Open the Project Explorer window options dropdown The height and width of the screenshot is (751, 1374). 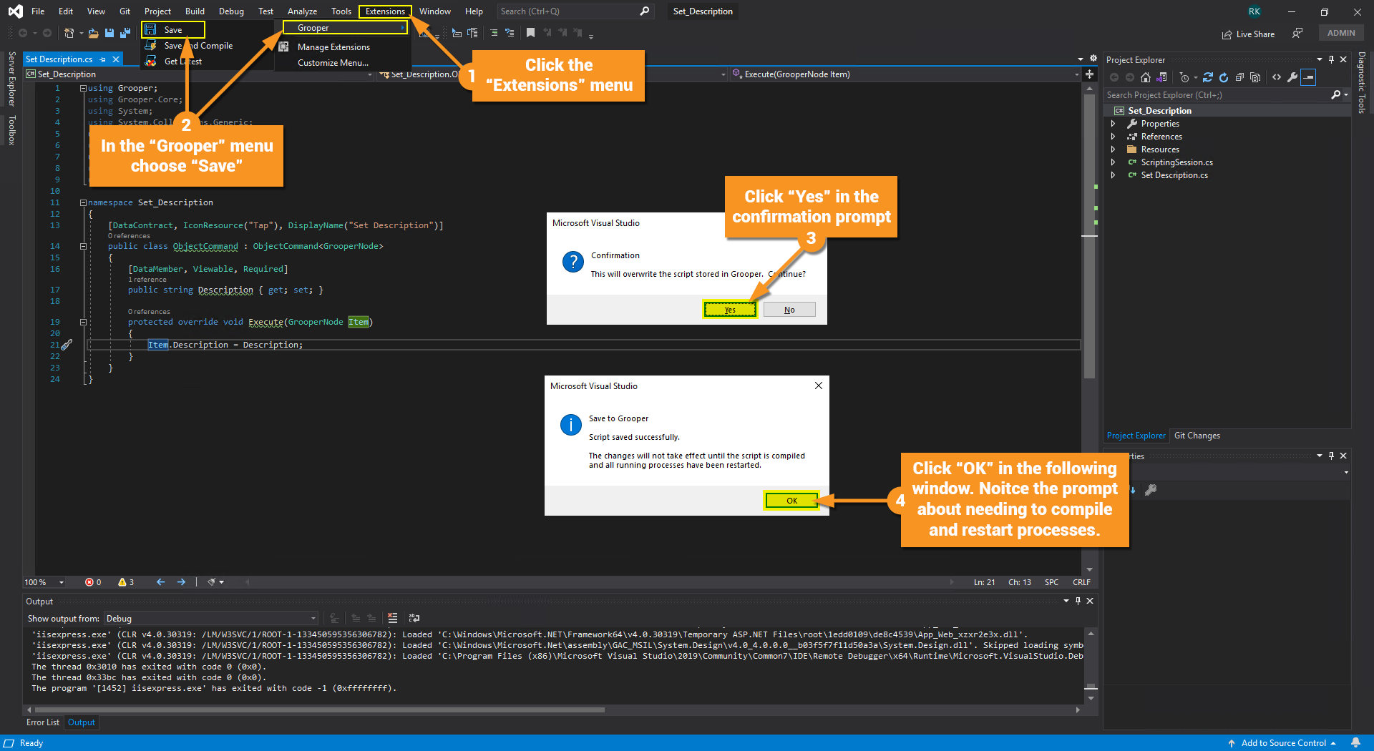(1320, 59)
